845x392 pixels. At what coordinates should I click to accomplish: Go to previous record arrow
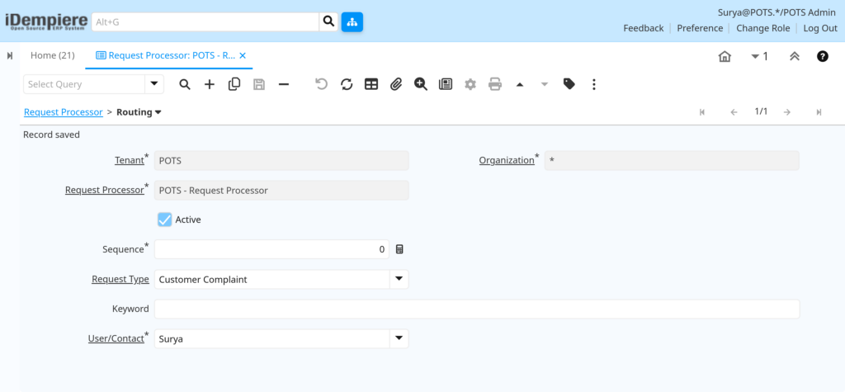(x=734, y=112)
